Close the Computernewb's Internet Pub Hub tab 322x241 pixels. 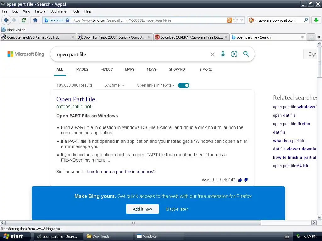73,37
